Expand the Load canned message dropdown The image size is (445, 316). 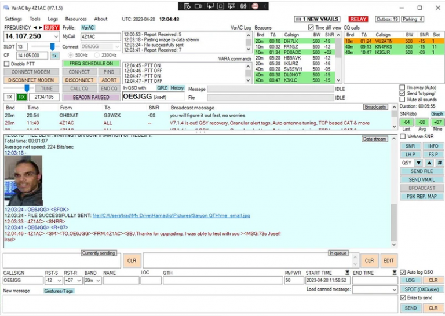click(x=393, y=289)
